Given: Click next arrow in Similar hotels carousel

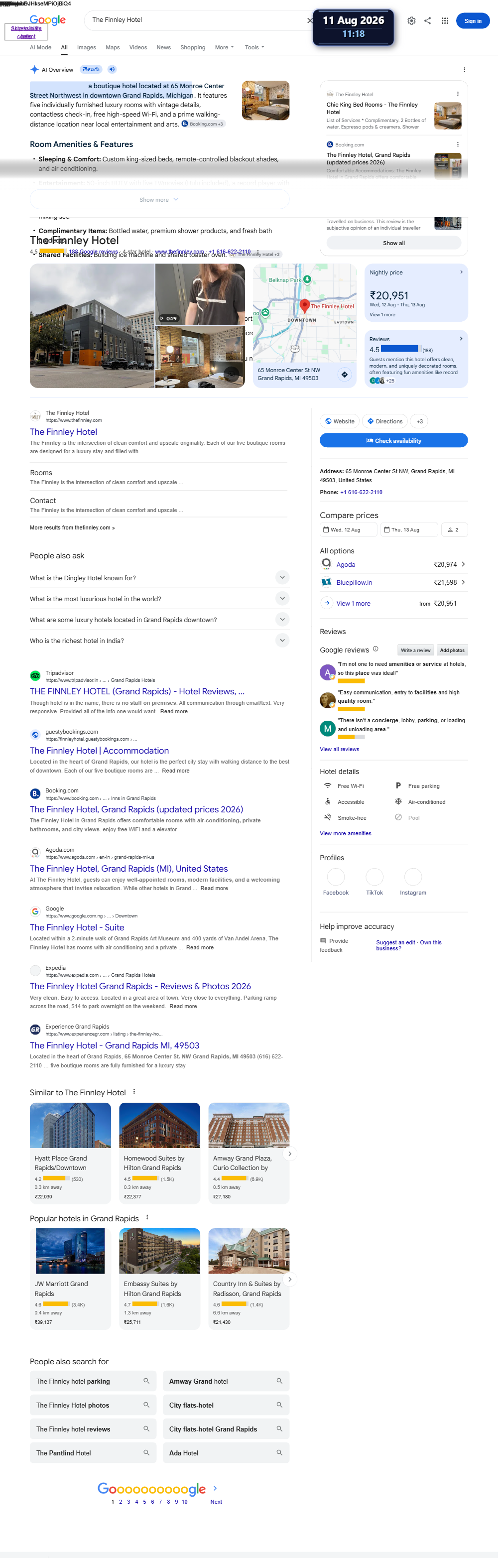Looking at the screenshot, I should (290, 1154).
